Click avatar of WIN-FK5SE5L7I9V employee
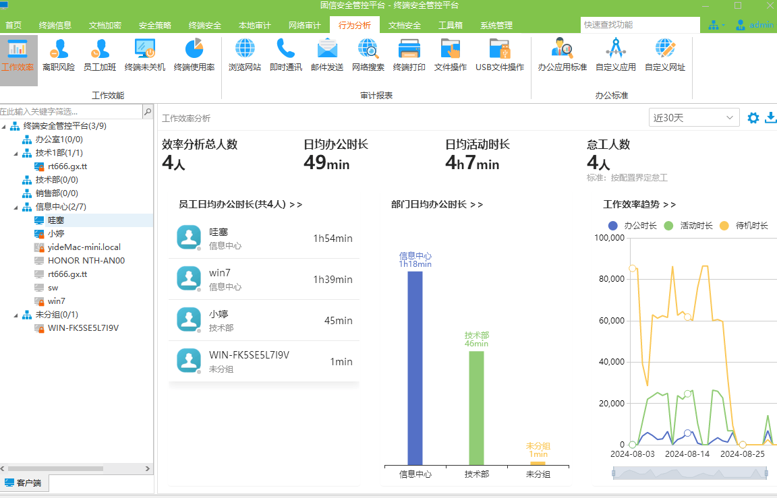This screenshot has height=498, width=777. pyautogui.click(x=189, y=361)
